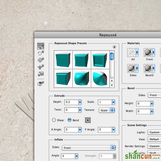Image resolution: width=161 pixels, height=161 pixels.
Task: Open the Twist slider dropdown arrow
Action: pos(80,110)
